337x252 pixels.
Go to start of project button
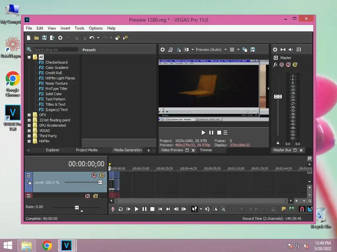point(160,209)
